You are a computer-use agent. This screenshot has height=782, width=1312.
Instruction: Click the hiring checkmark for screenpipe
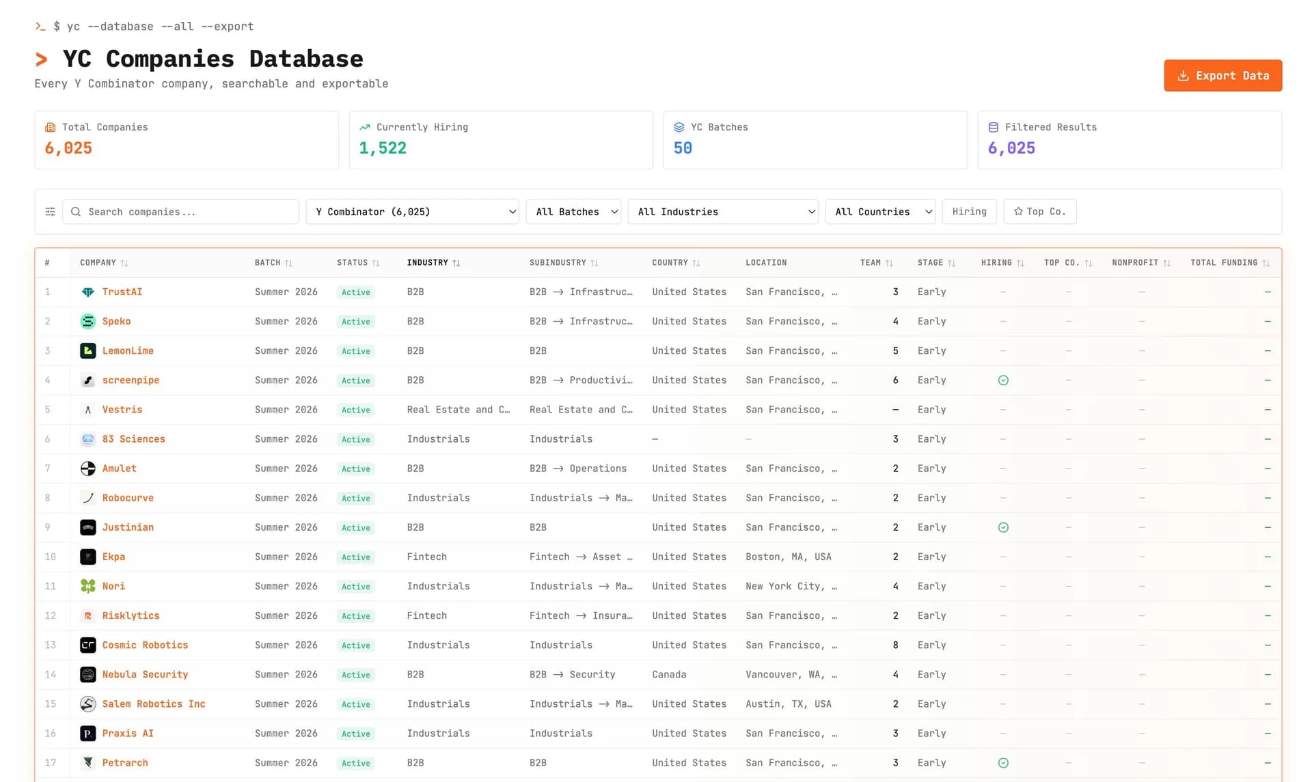tap(1003, 380)
